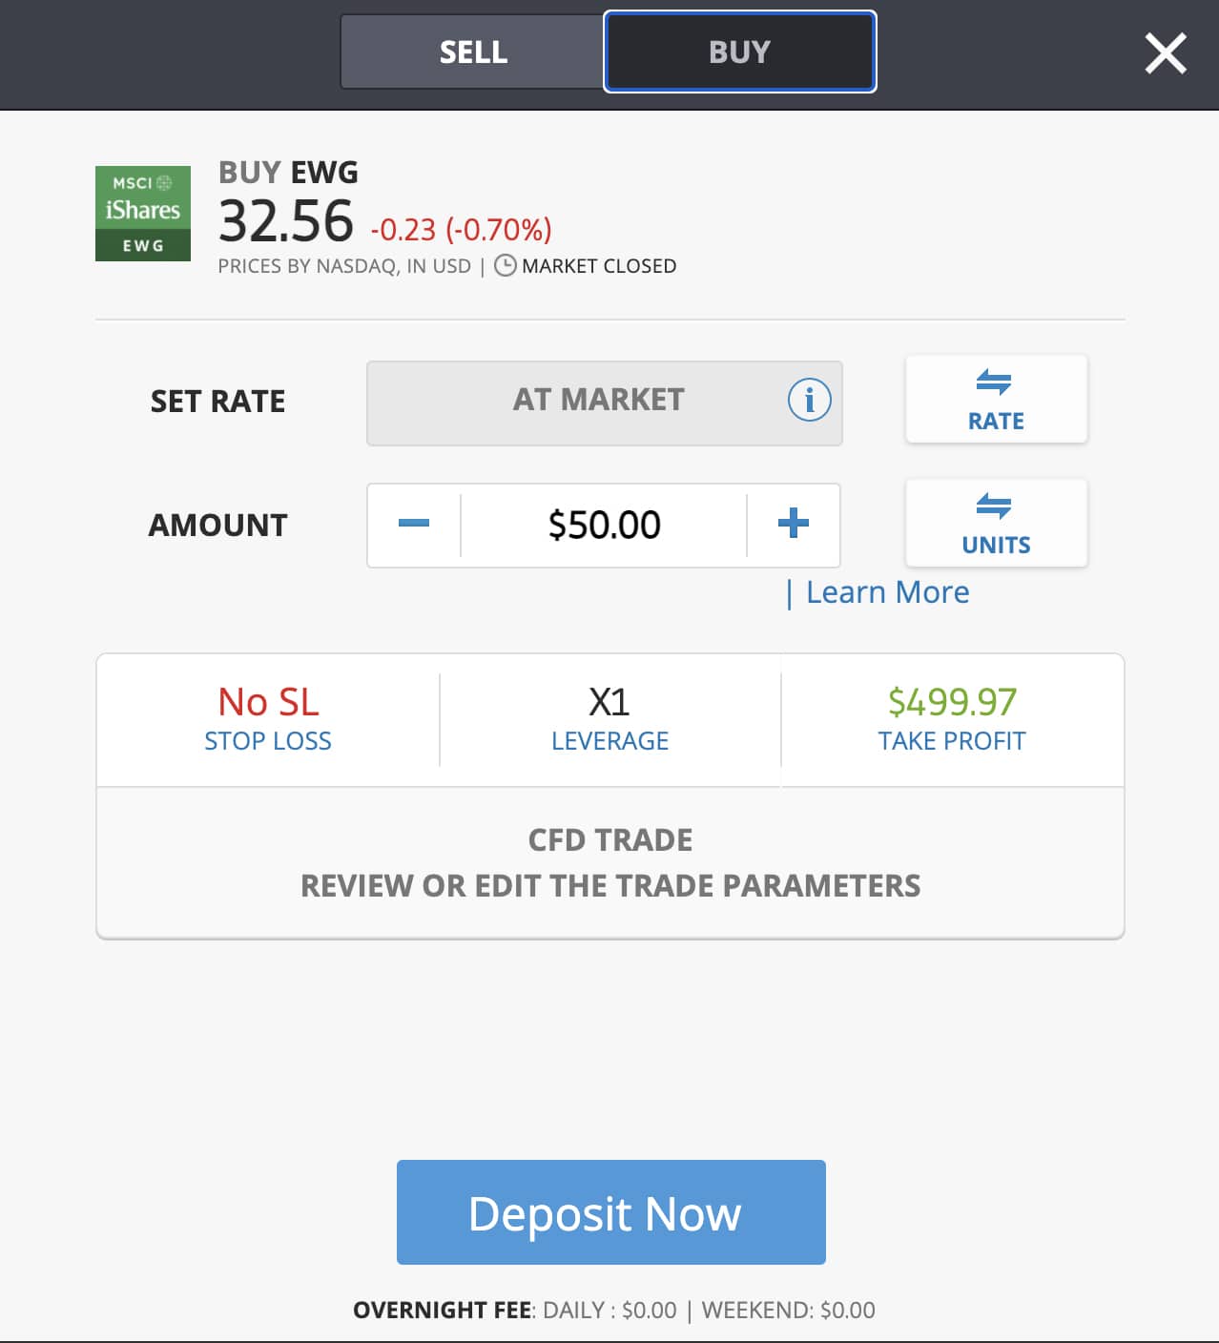Expand the Take Profit settings
1219x1343 pixels.
point(952,720)
